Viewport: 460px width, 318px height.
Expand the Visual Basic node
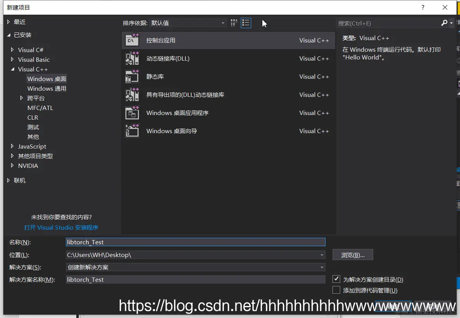click(12, 59)
